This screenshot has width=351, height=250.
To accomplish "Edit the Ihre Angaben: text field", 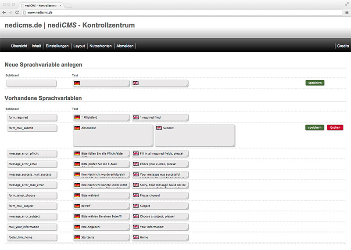I will coord(101,227).
